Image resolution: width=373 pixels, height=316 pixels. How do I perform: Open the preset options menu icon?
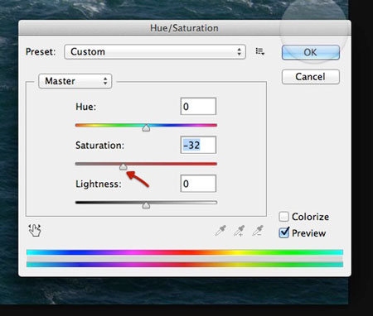[259, 51]
